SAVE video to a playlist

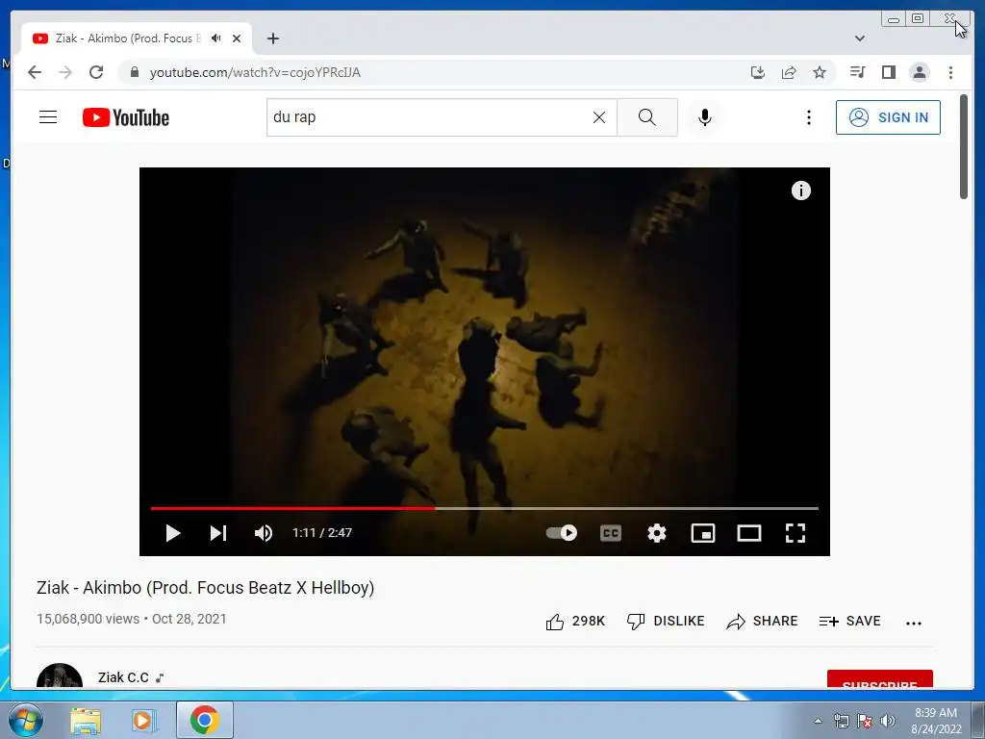coord(849,622)
